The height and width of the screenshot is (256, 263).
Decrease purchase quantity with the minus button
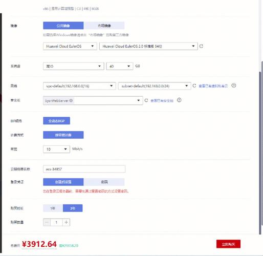click(47, 222)
